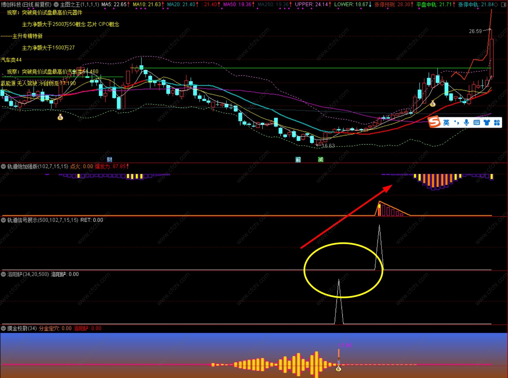Viewport: 508px width, 378px height.
Task: Click the diamond icon after 涨停中轨 value
Action: coord(496,4)
